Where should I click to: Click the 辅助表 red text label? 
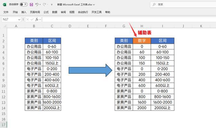pos(144,33)
